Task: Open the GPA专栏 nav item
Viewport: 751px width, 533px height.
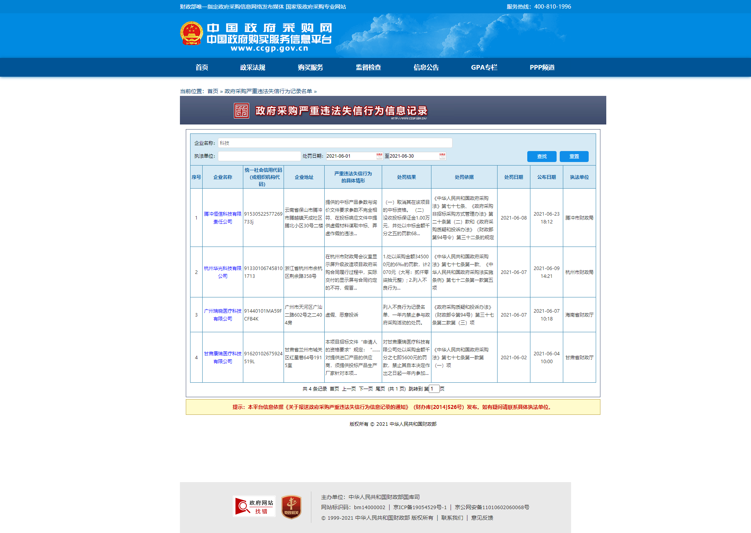Action: [x=484, y=67]
